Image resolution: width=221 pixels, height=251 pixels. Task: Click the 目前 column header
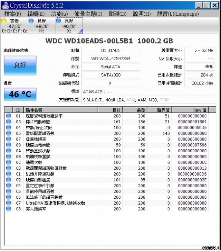point(110,110)
